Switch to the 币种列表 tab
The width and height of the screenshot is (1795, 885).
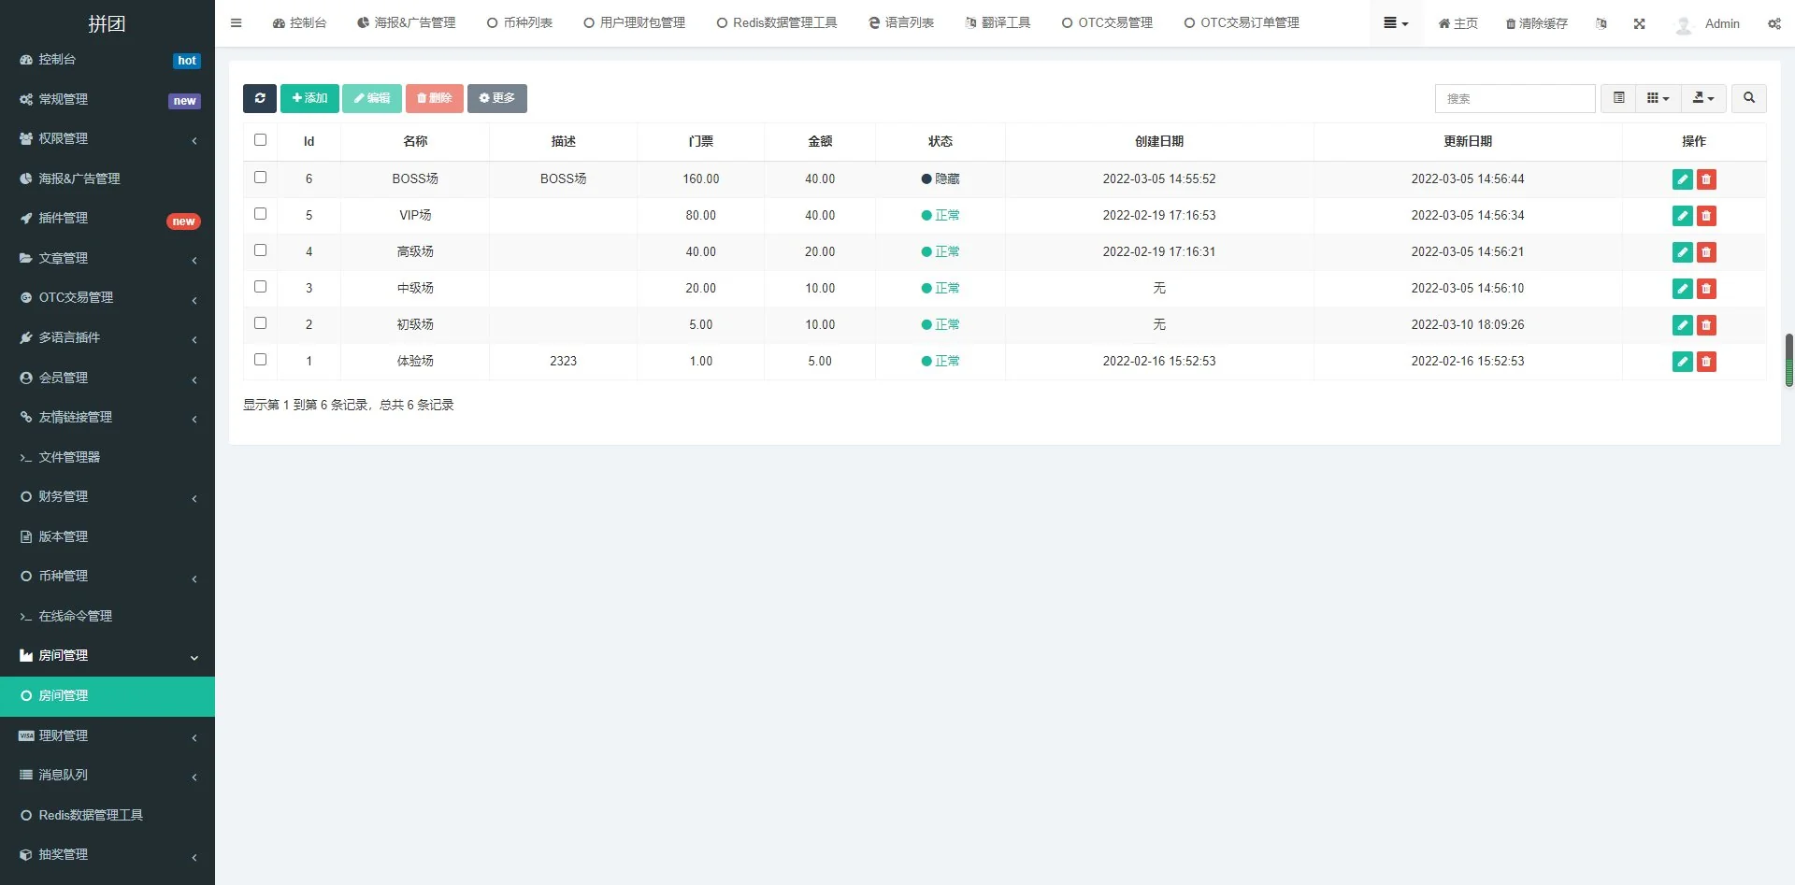[520, 23]
